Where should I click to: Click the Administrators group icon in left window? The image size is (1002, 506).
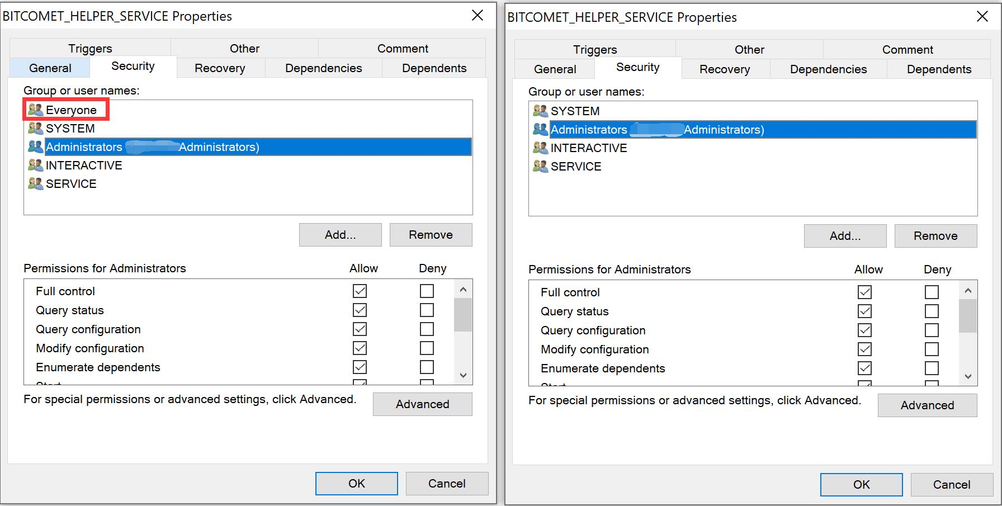click(36, 147)
